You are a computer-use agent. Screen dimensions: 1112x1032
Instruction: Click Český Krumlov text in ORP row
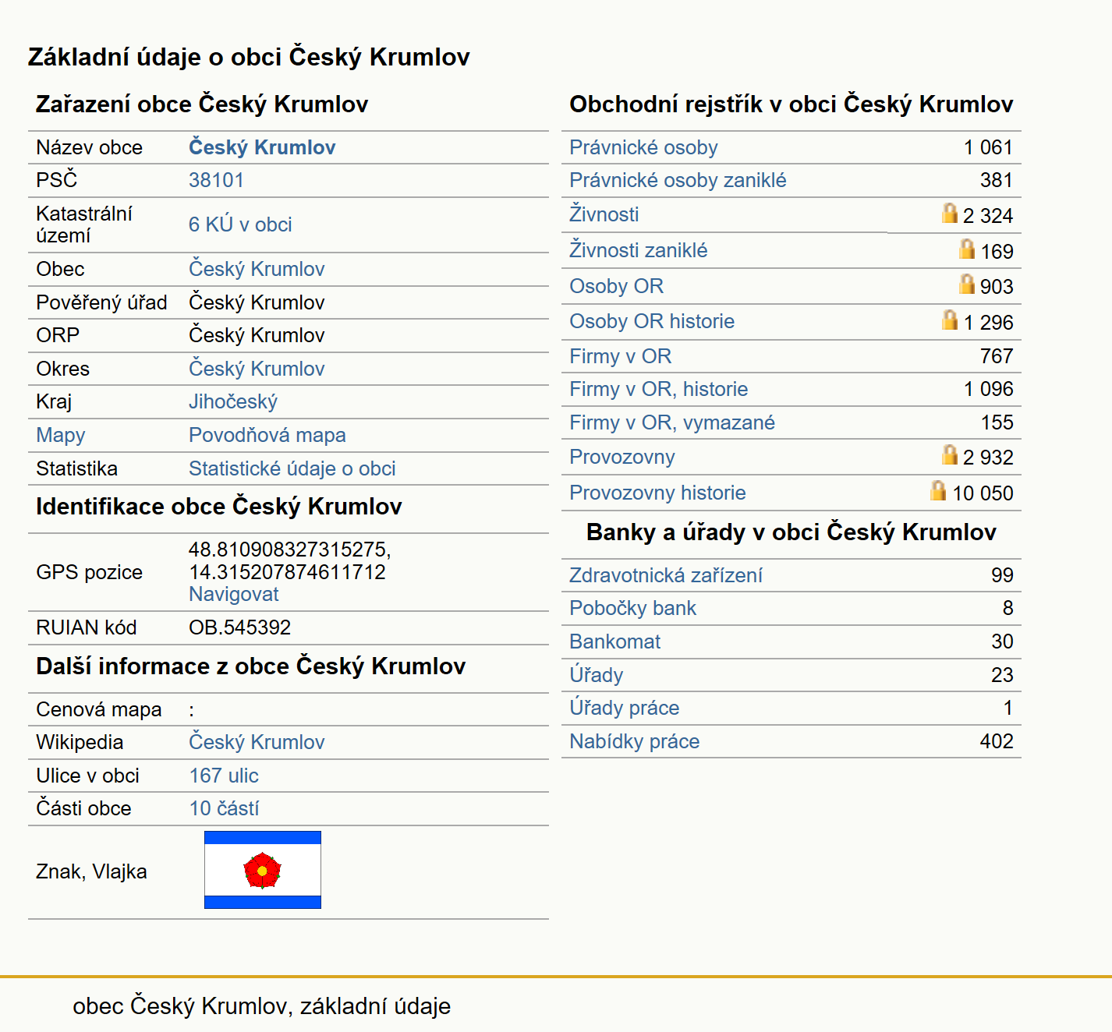pos(257,335)
